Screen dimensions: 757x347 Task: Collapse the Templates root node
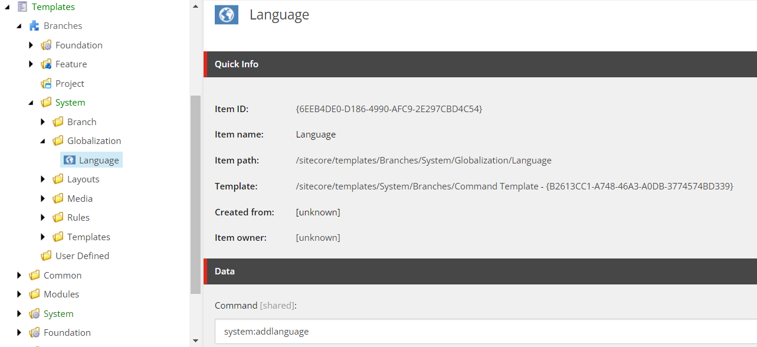click(7, 7)
